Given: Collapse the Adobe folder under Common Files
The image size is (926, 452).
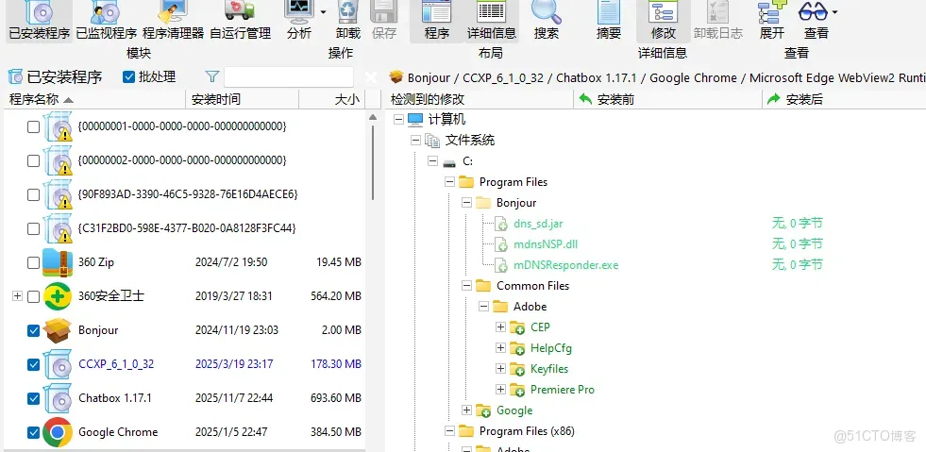Looking at the screenshot, I should point(483,307).
